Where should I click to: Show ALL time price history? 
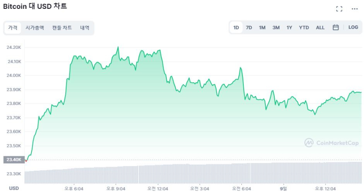320,28
